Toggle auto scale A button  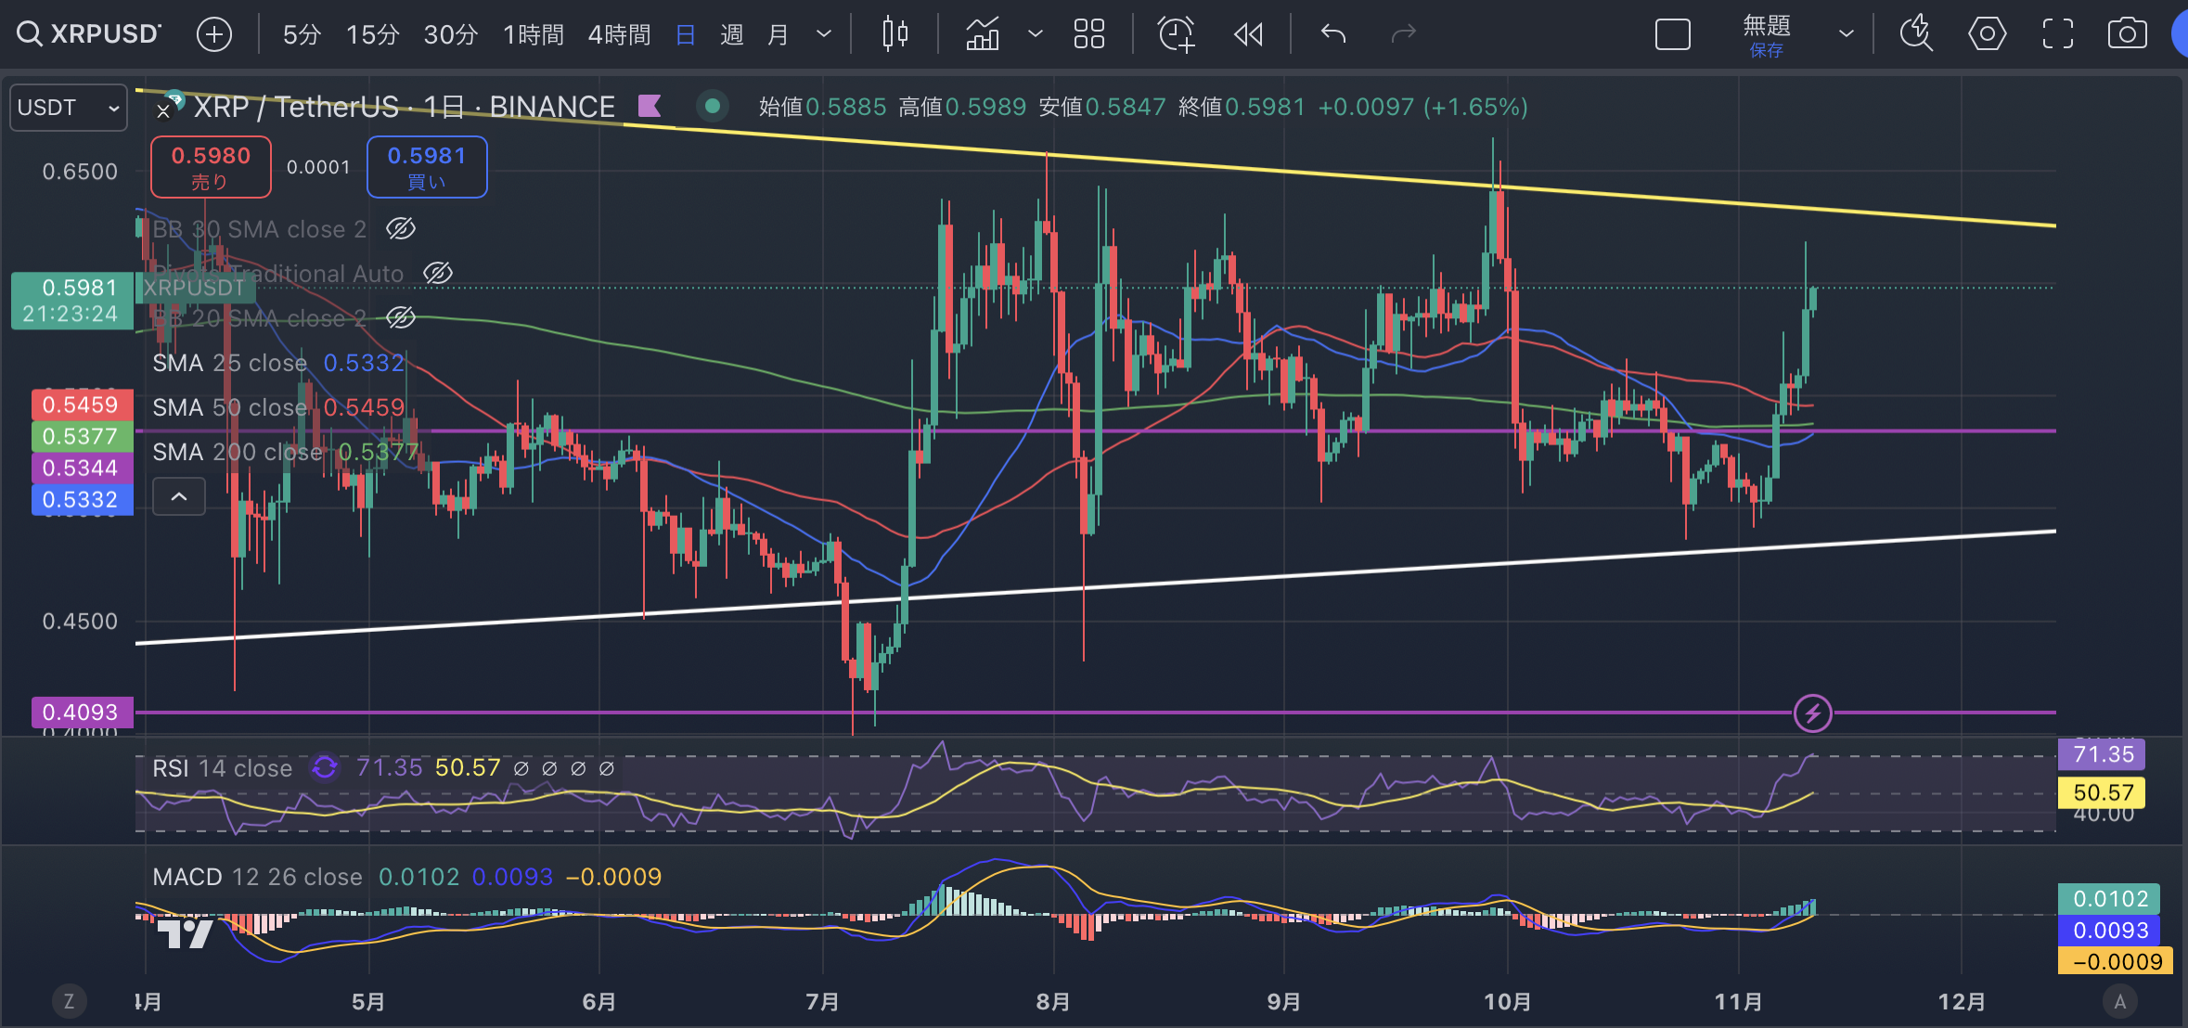click(x=2119, y=1001)
